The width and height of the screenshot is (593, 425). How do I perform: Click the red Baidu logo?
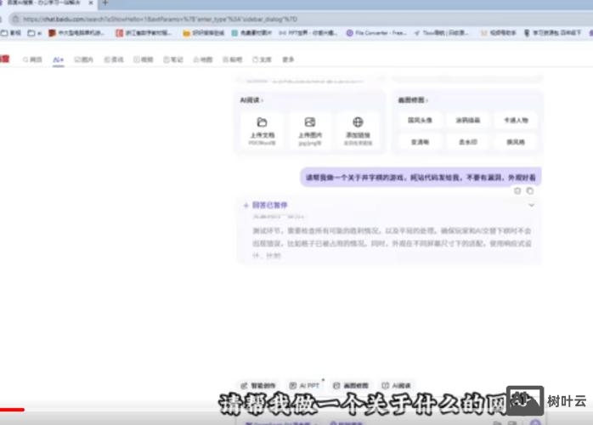click(4, 59)
